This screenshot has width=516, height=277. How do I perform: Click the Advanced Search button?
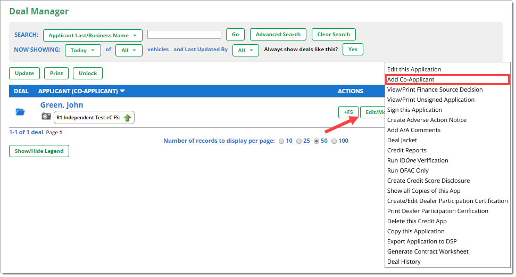[x=278, y=35]
